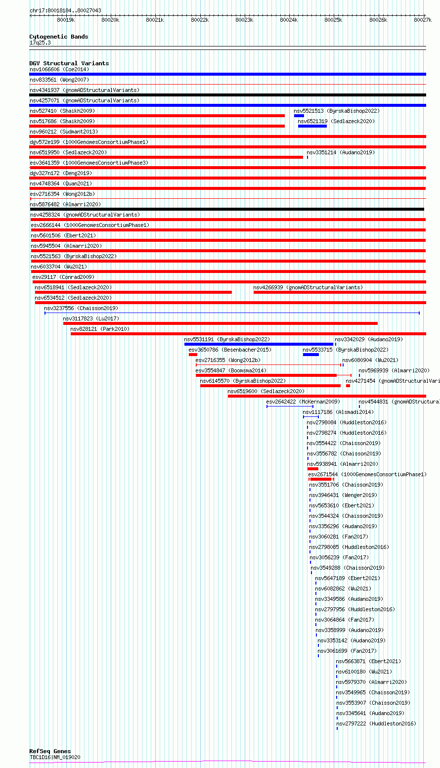The height and width of the screenshot is (768, 440).
Task: Select esv3641359 (1000GenomesConsortiumPhase3) label
Action: (x=89, y=163)
